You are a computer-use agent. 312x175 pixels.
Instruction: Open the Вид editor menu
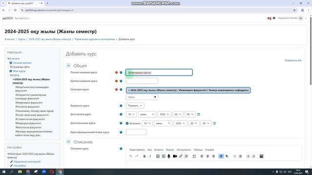pos(150,150)
